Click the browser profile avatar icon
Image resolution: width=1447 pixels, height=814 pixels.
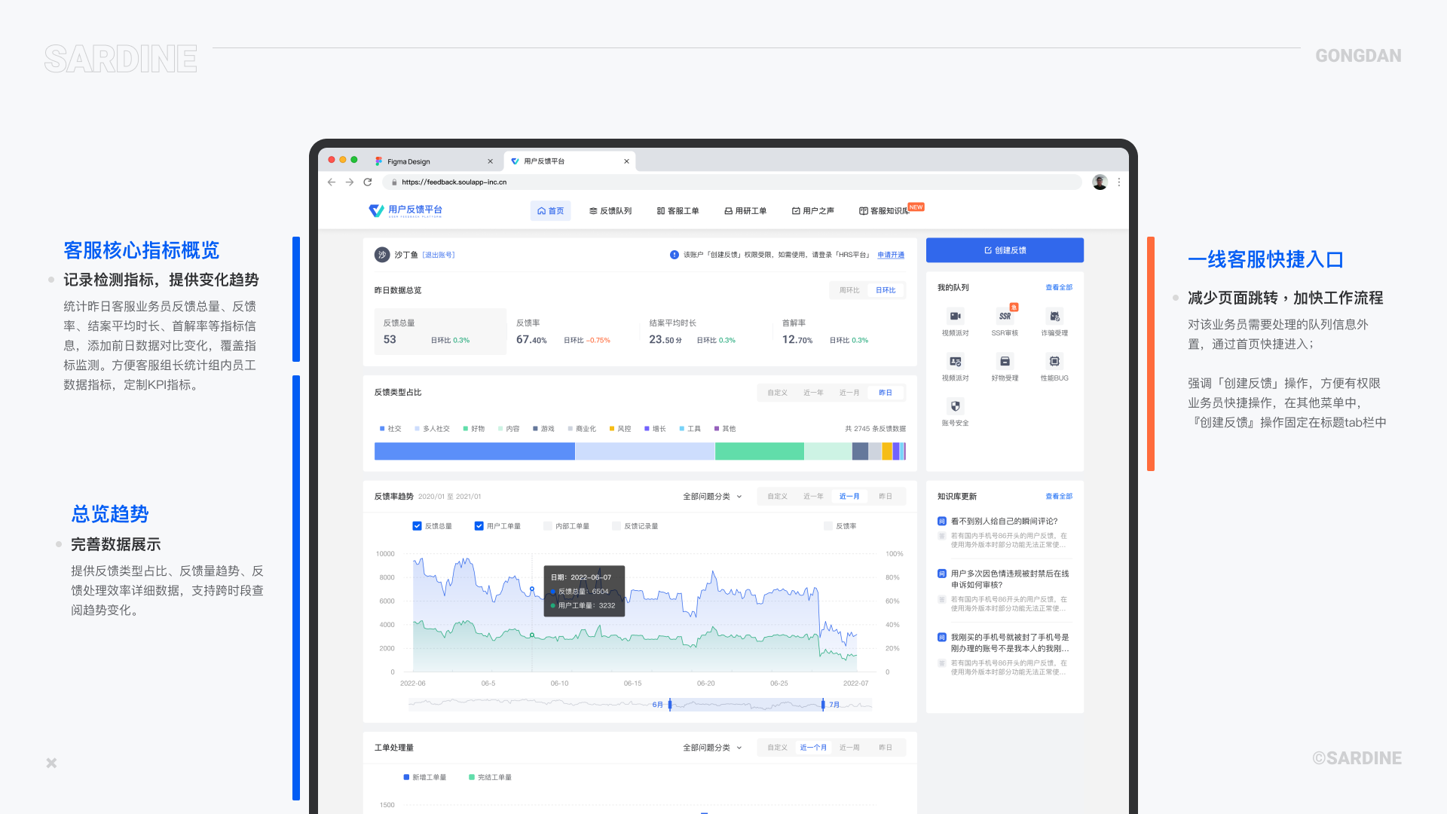click(1100, 182)
